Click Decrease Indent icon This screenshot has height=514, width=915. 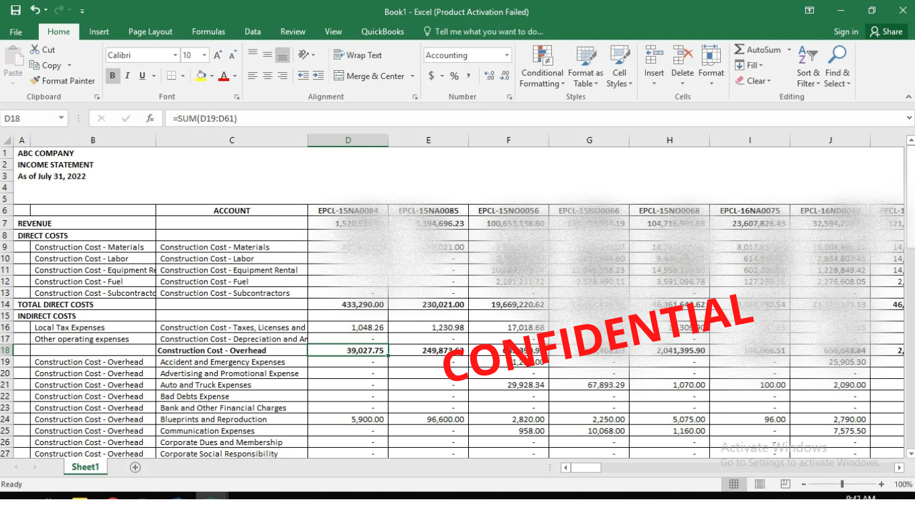pyautogui.click(x=303, y=76)
